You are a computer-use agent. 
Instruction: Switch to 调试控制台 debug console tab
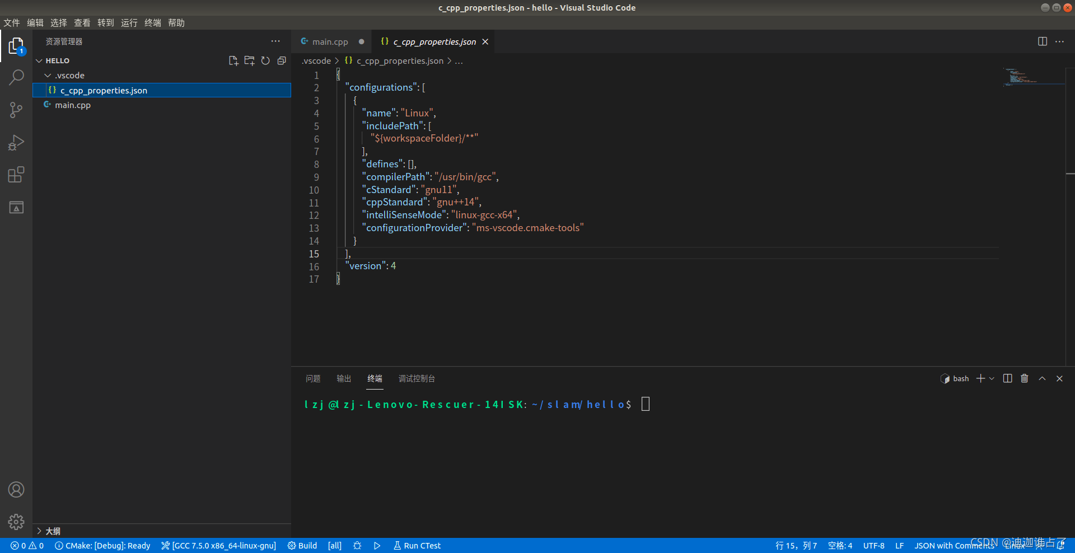click(417, 378)
